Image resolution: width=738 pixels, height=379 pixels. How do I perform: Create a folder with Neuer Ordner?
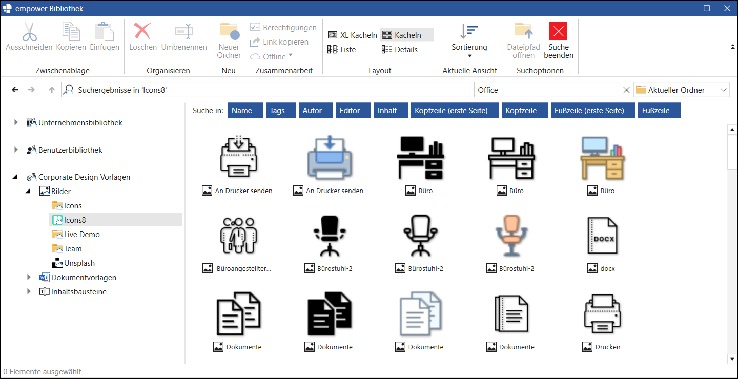[x=229, y=40]
